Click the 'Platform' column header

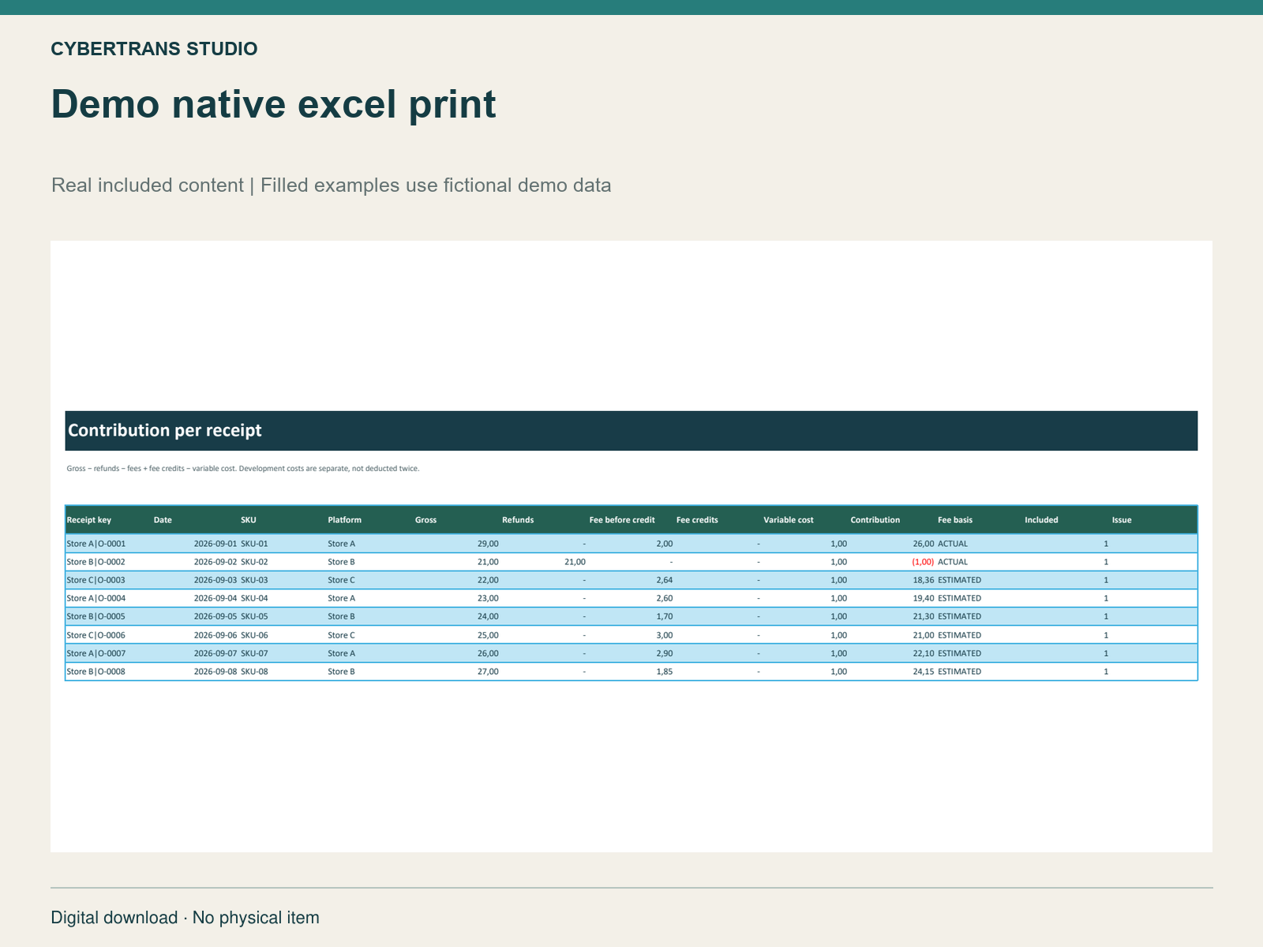pyautogui.click(x=345, y=520)
